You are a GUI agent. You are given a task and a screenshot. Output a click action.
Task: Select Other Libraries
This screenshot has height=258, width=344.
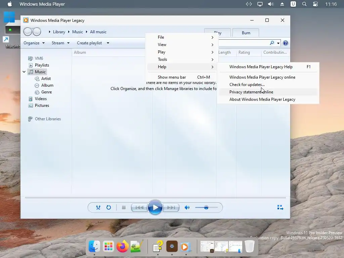(x=45, y=119)
